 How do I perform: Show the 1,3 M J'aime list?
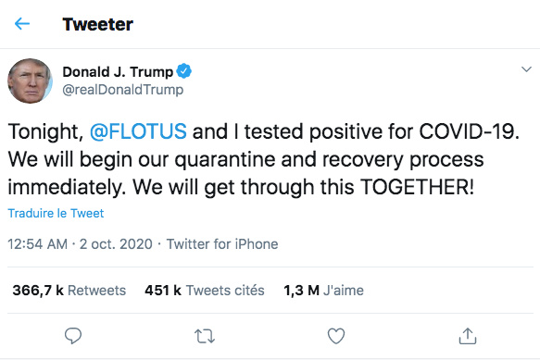[323, 291]
